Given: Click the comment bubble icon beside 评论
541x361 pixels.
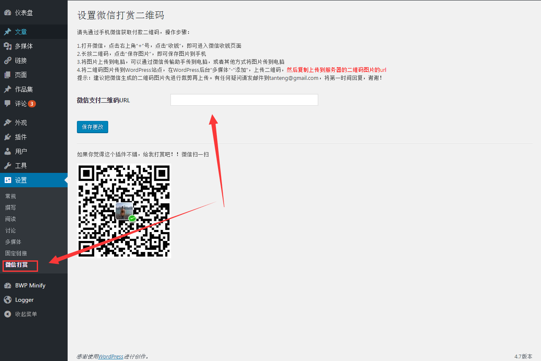Looking at the screenshot, I should [8, 104].
